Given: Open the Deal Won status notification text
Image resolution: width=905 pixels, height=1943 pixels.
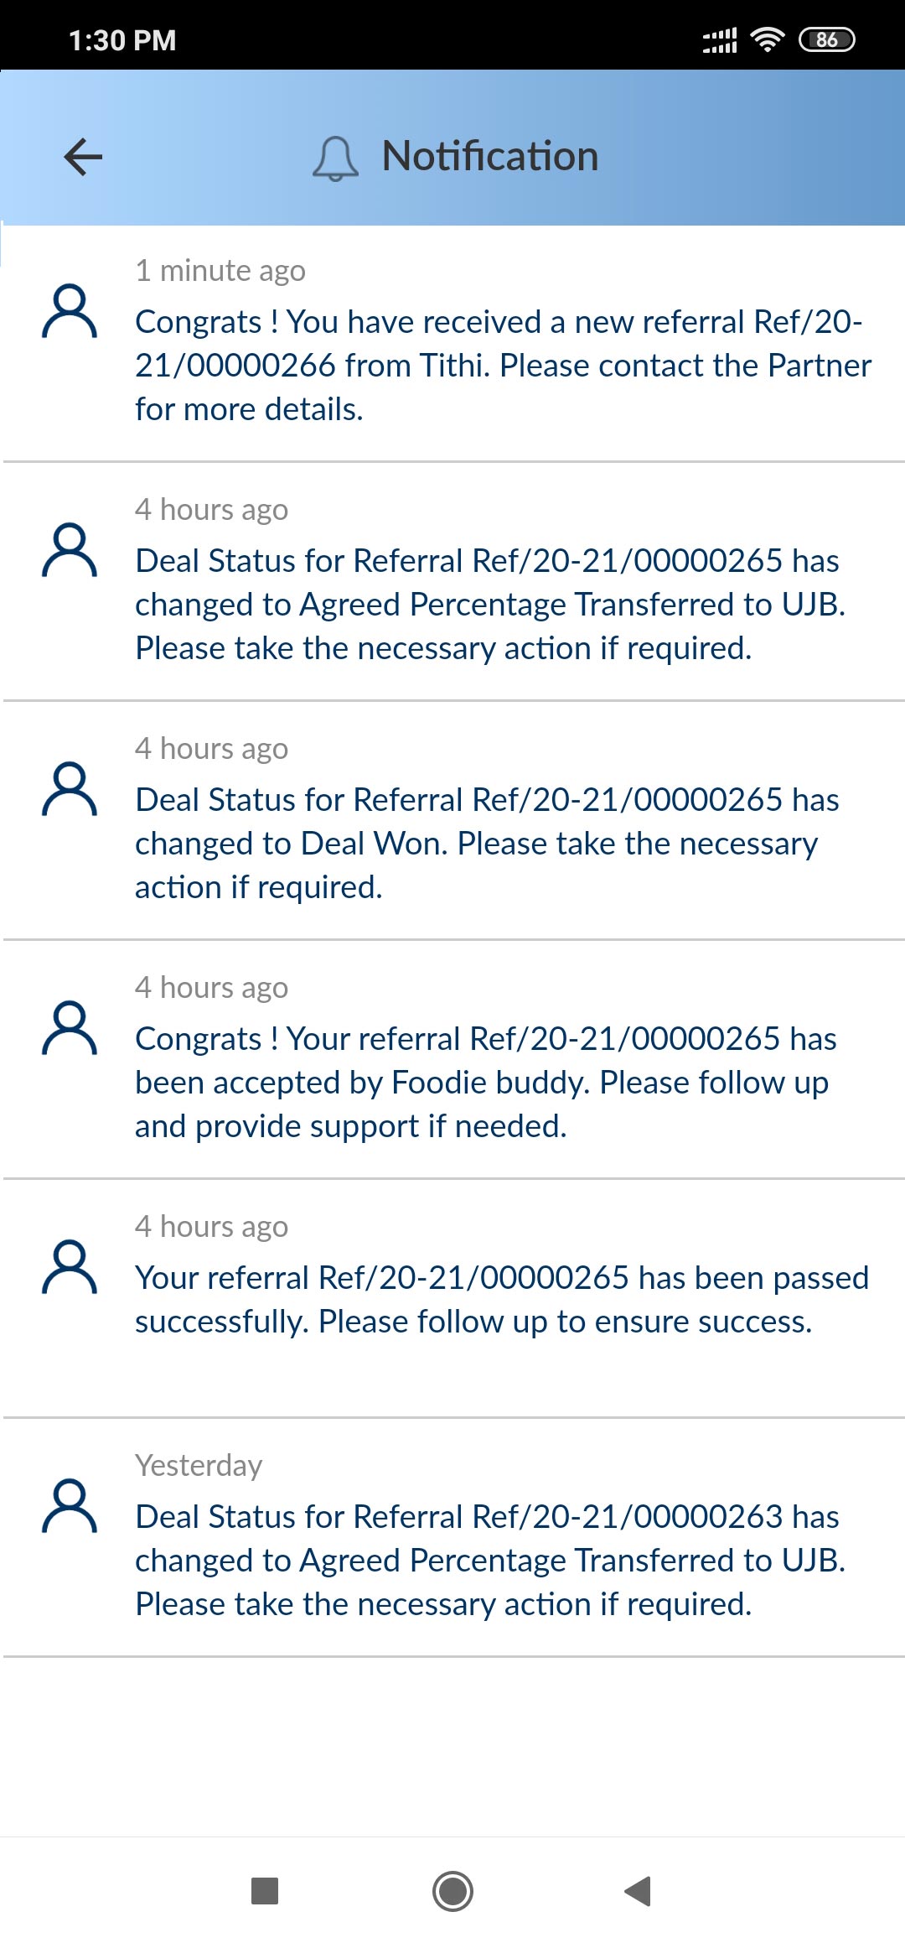Looking at the screenshot, I should 486,844.
